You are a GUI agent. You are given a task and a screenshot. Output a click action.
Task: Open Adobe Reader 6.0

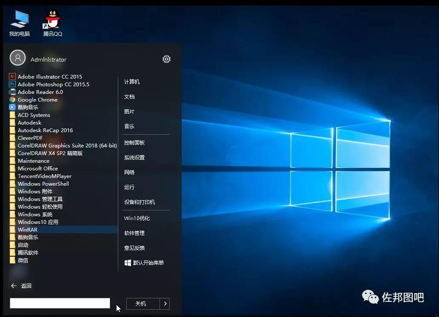coord(40,92)
